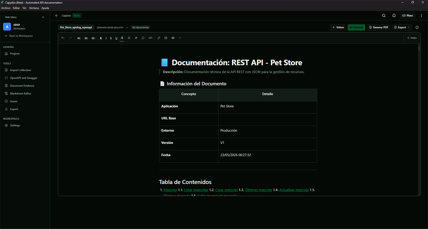The image size is (428, 229).
Task: Follow the Listar mascotas link
Action: pos(196,190)
